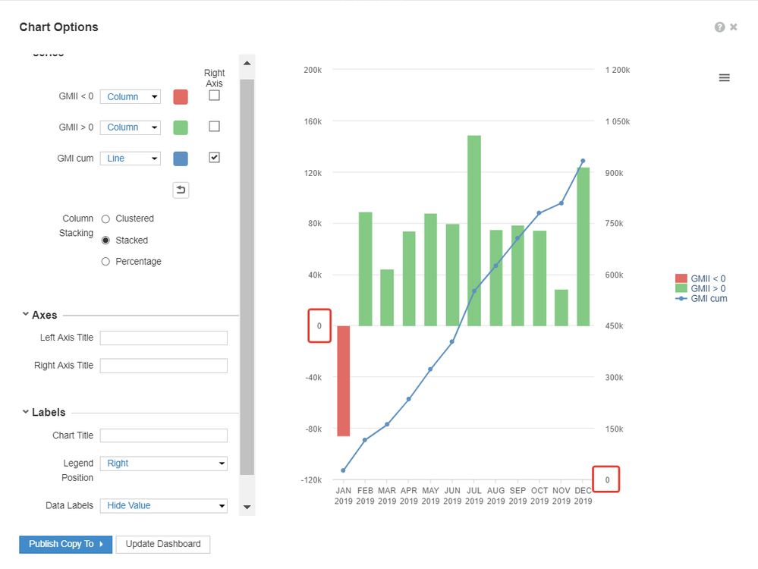Toggle GMII < 0 series in chart legend
This screenshot has height=569, width=758.
701,278
